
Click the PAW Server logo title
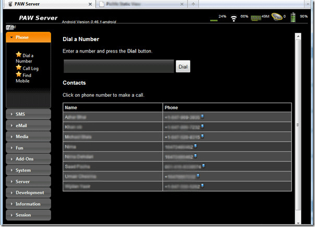click(38, 18)
